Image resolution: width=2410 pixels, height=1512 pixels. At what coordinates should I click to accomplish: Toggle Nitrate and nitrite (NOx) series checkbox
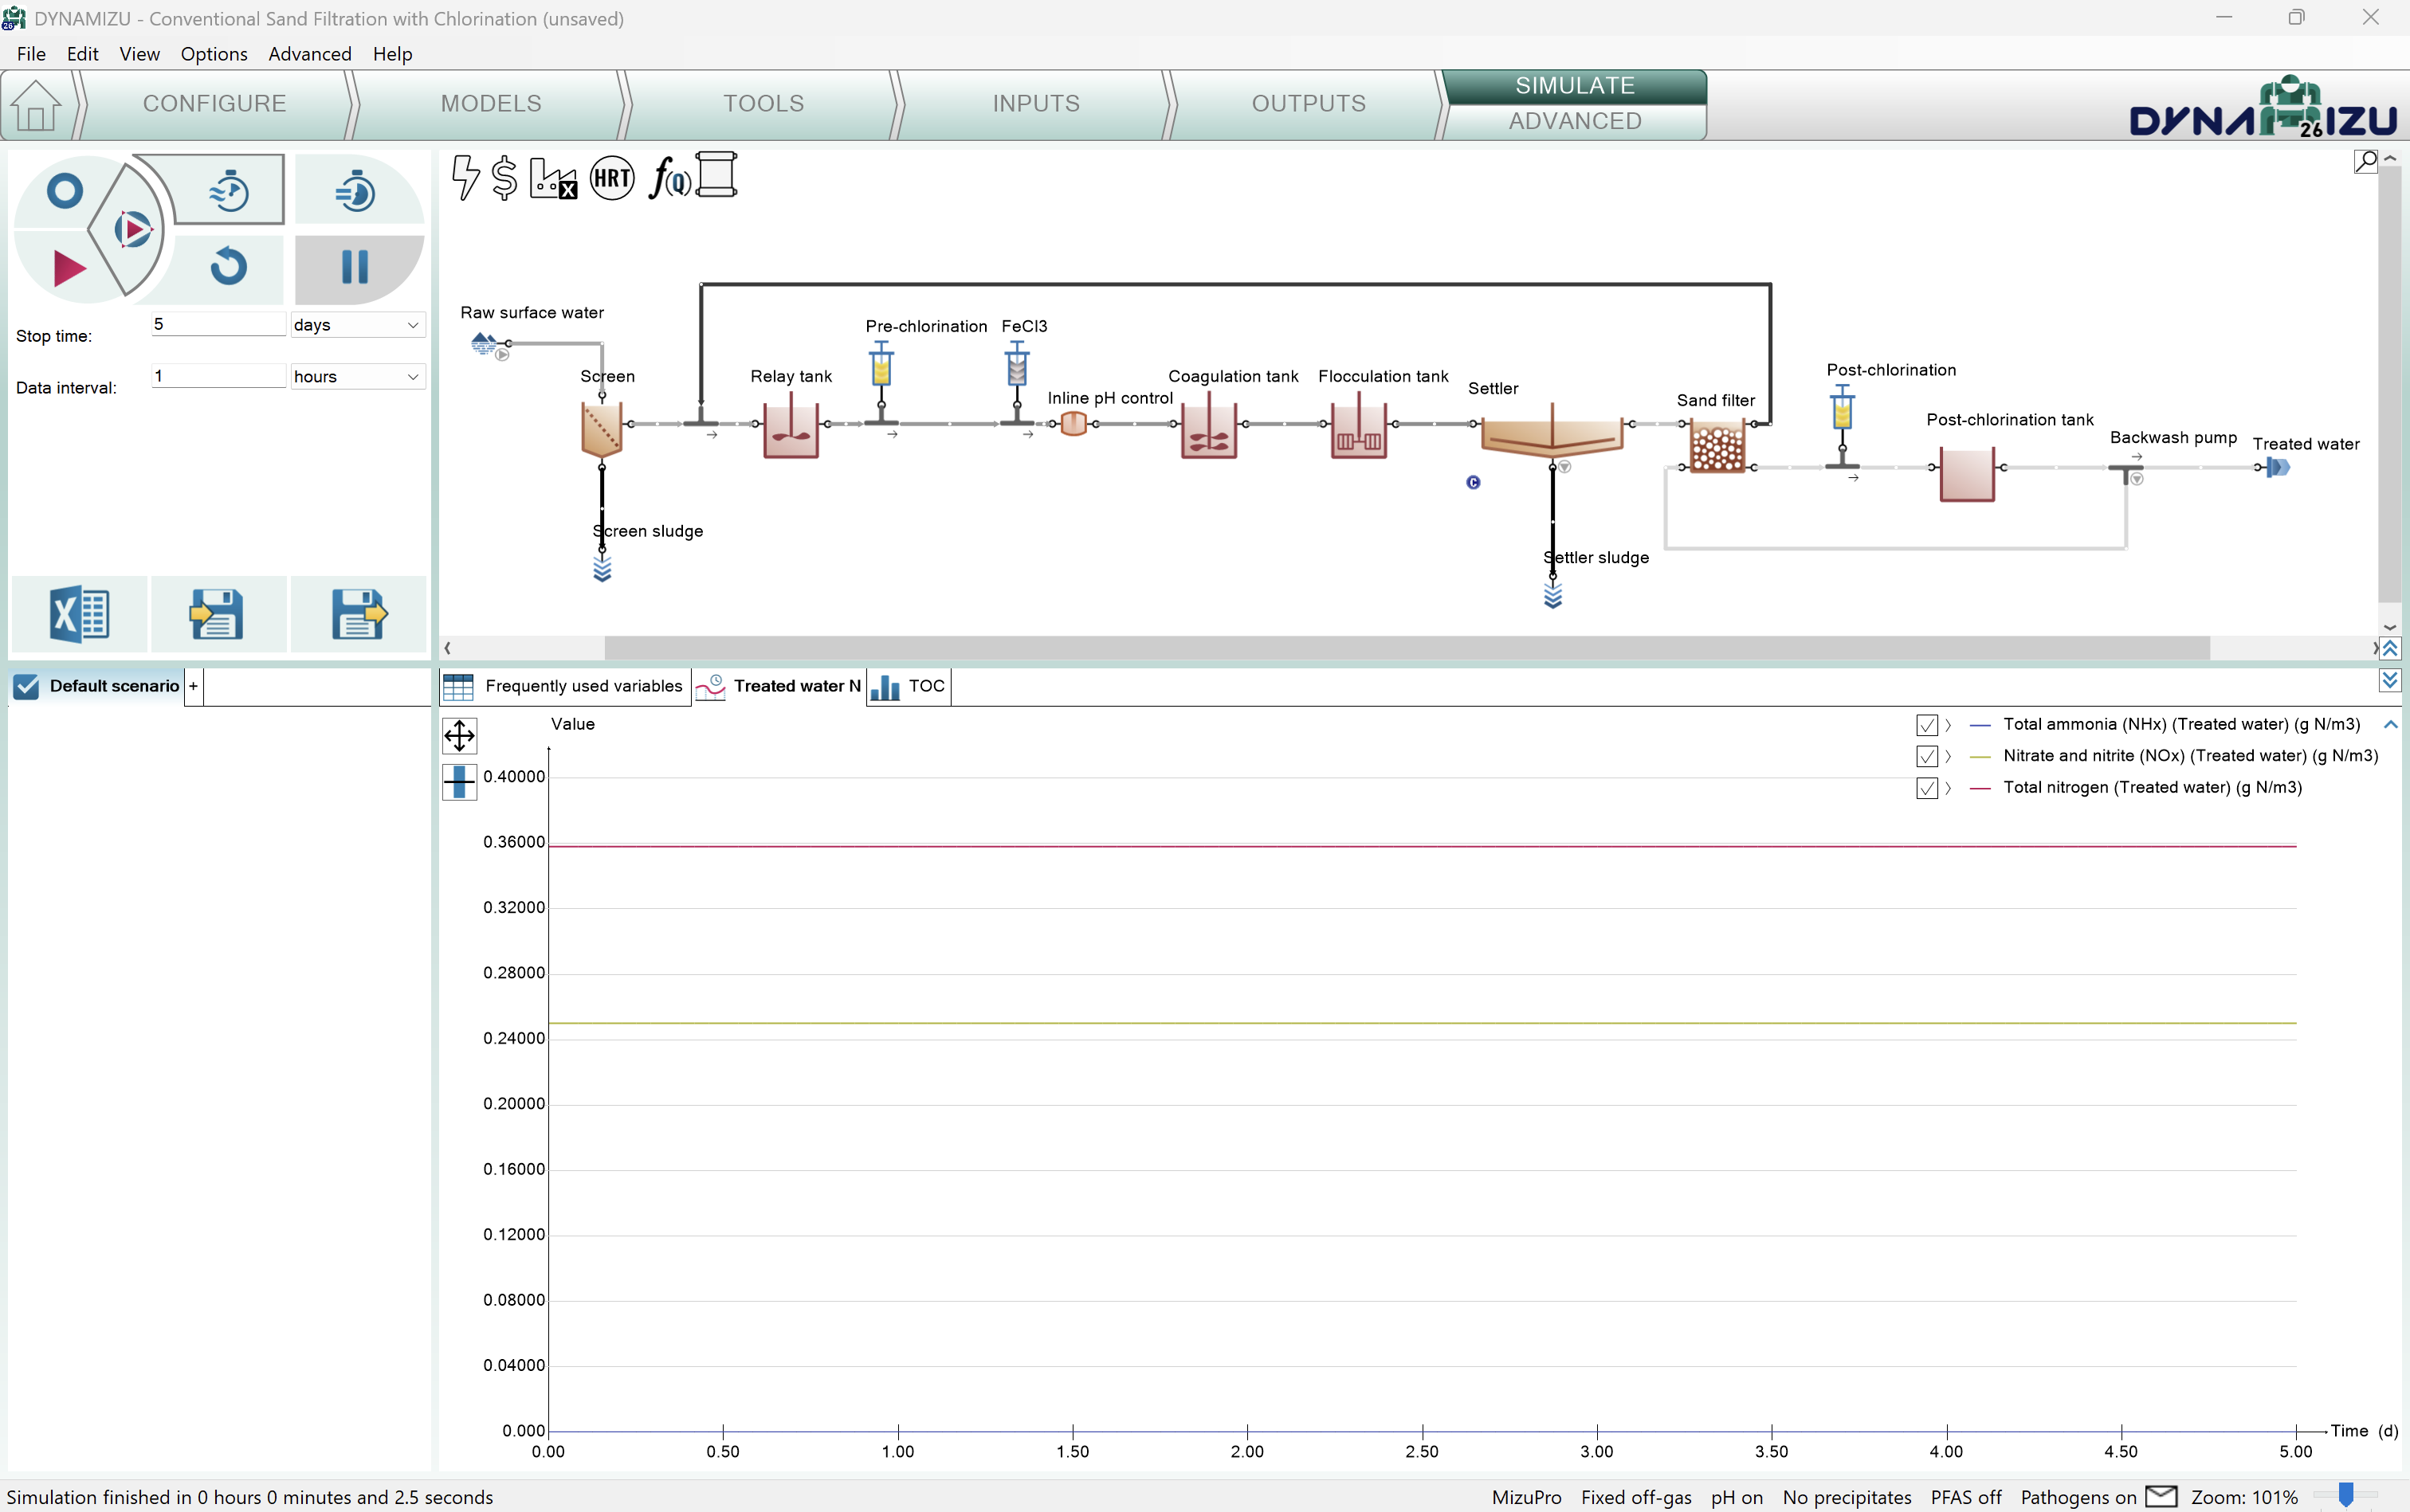click(x=1925, y=756)
